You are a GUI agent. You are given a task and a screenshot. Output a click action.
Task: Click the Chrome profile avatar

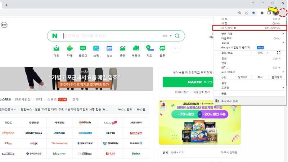[x=275, y=13]
